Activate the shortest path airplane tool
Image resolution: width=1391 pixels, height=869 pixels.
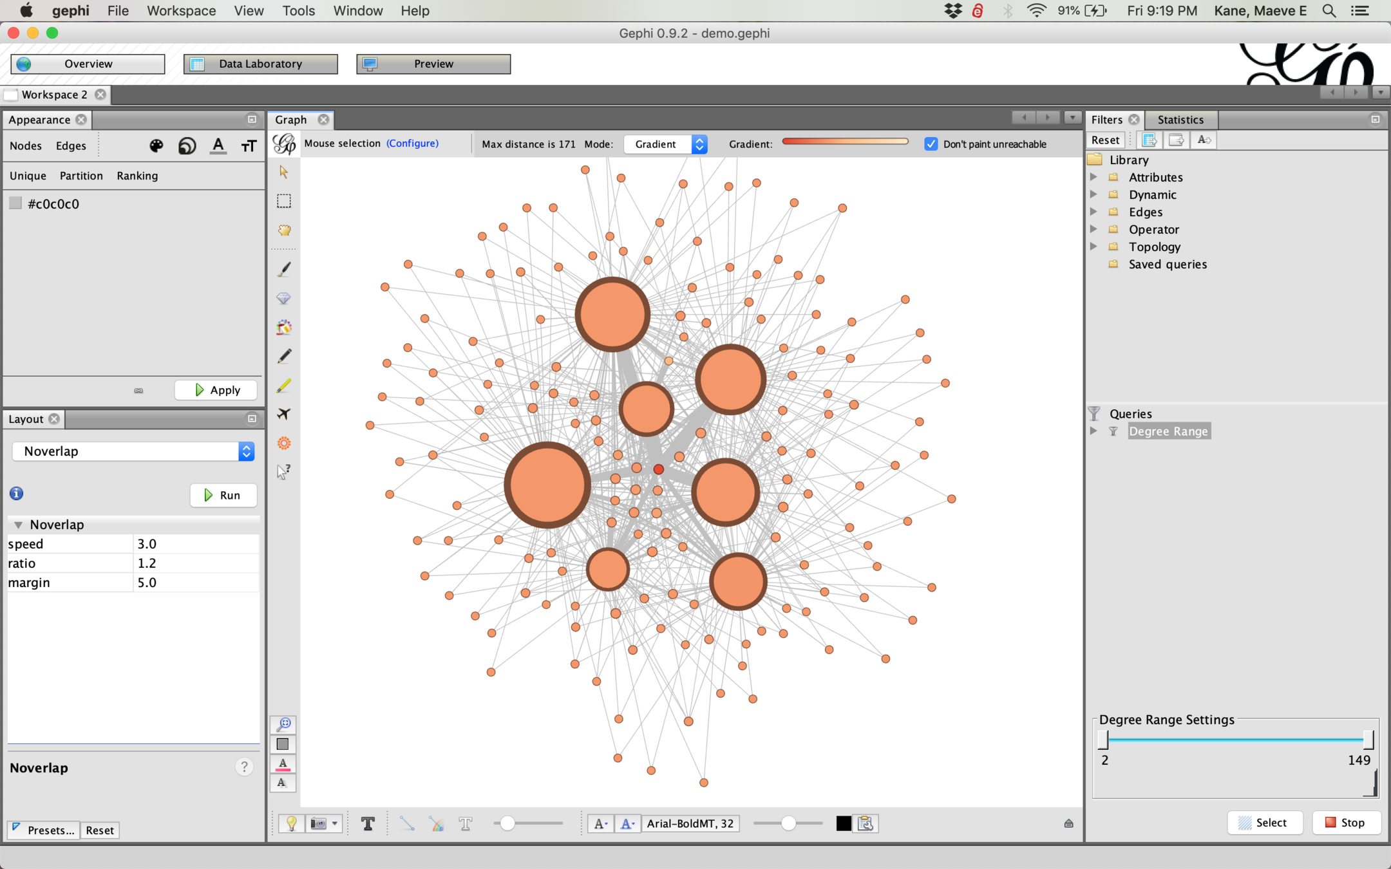click(x=283, y=414)
